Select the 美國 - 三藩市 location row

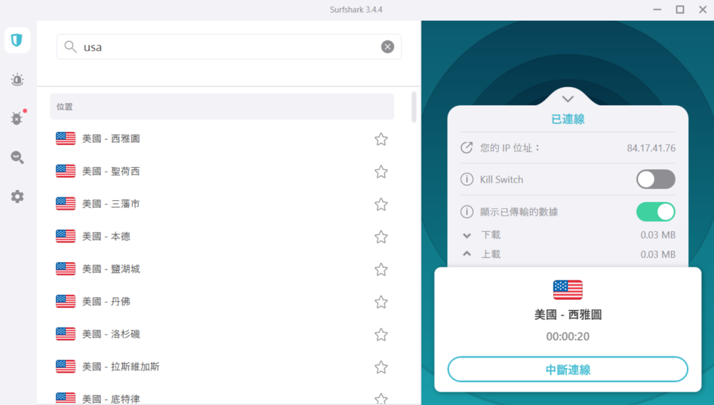[x=222, y=204]
